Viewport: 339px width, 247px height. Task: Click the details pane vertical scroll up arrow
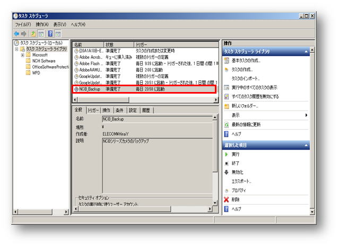[215, 117]
